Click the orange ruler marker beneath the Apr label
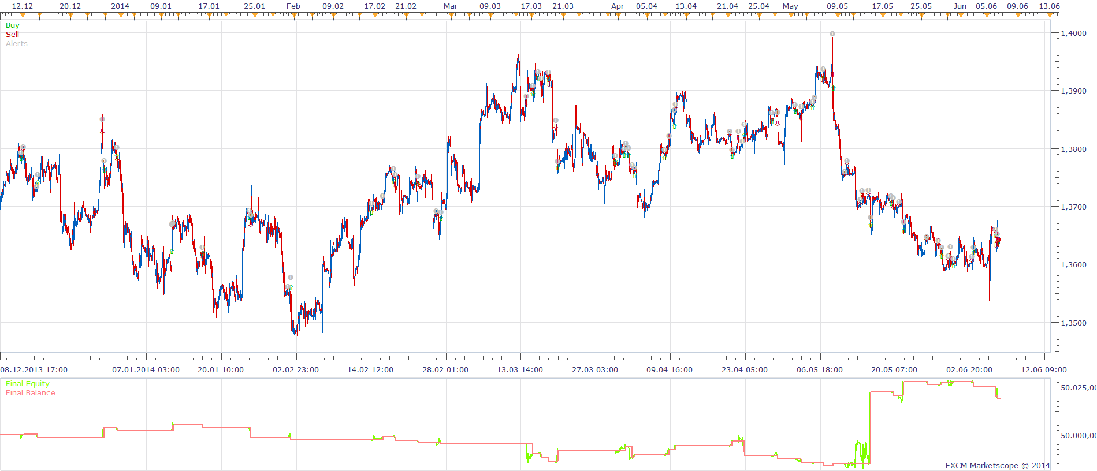 tap(618, 16)
